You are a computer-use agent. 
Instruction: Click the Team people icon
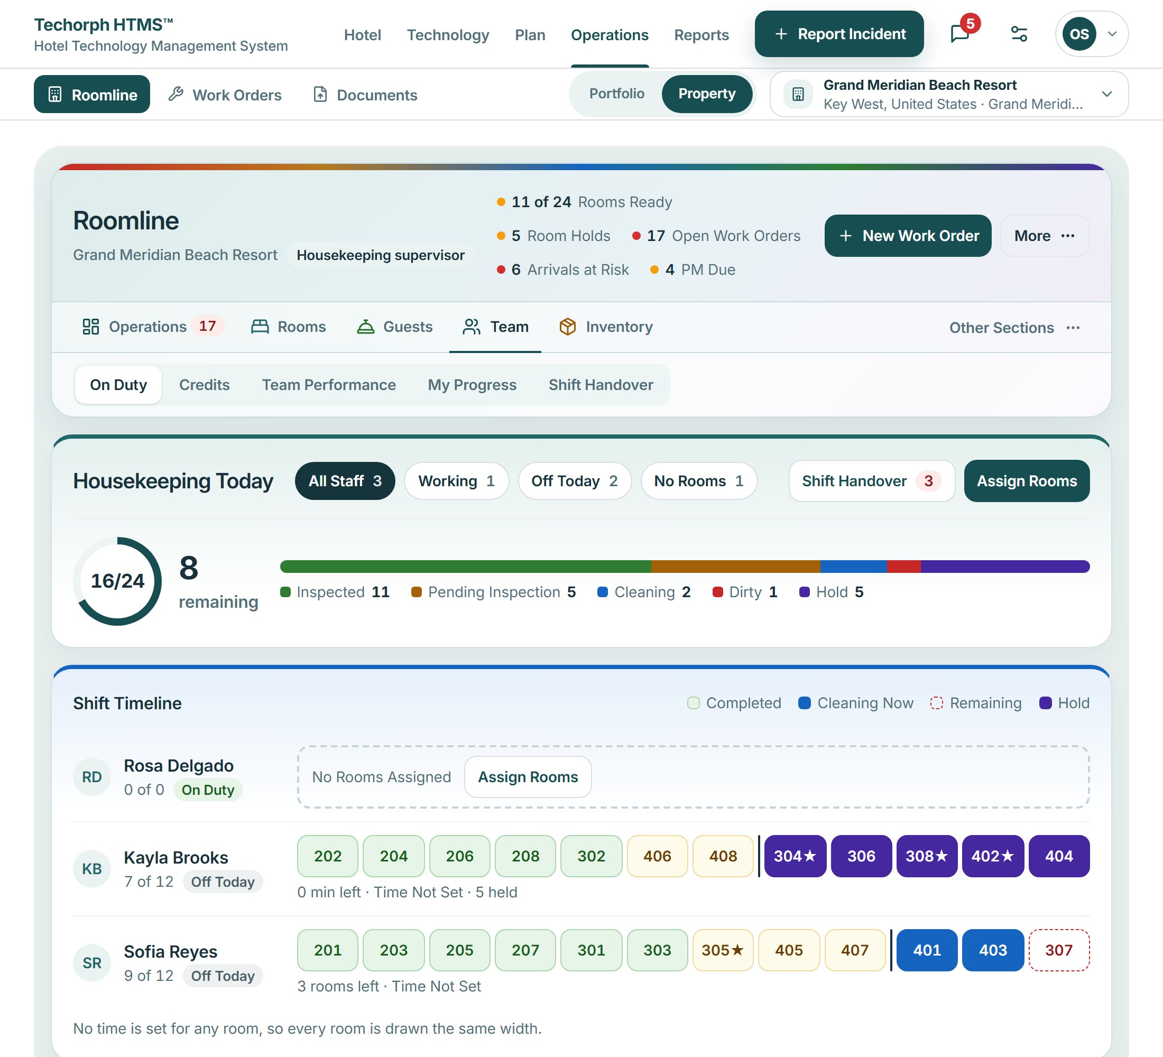point(472,327)
